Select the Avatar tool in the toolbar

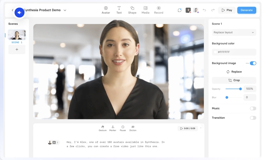point(106,10)
